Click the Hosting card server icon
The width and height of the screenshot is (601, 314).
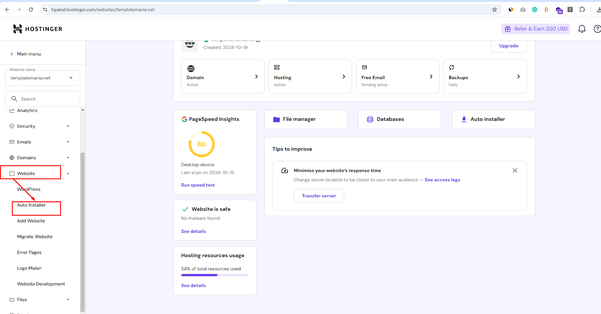pyautogui.click(x=277, y=67)
